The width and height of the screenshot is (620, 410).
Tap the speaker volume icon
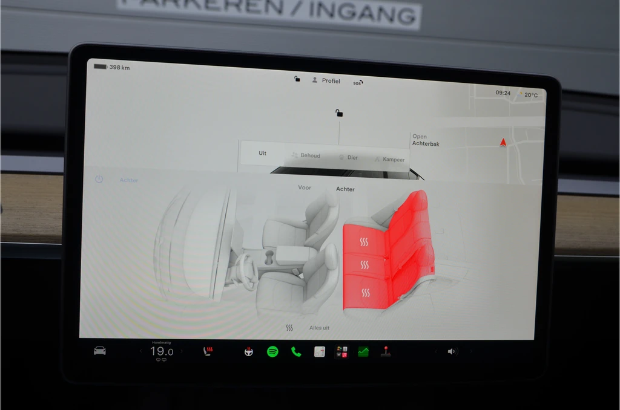(452, 351)
